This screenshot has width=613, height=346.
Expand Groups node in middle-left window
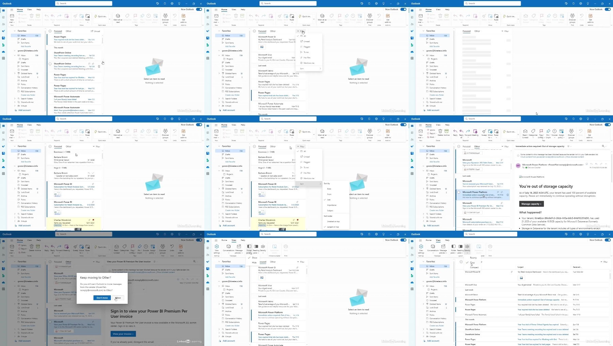pos(15,221)
